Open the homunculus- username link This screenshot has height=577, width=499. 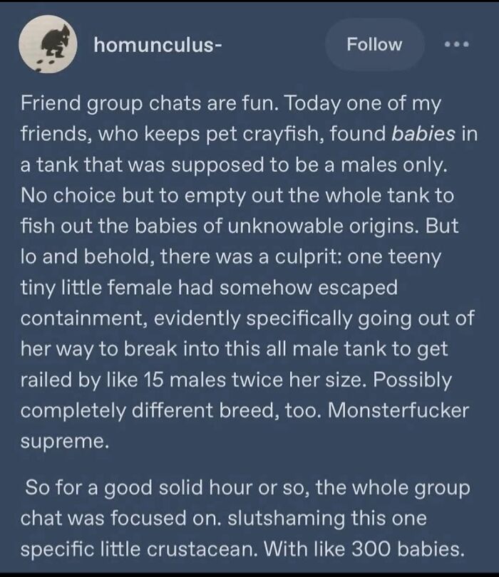pyautogui.click(x=158, y=46)
